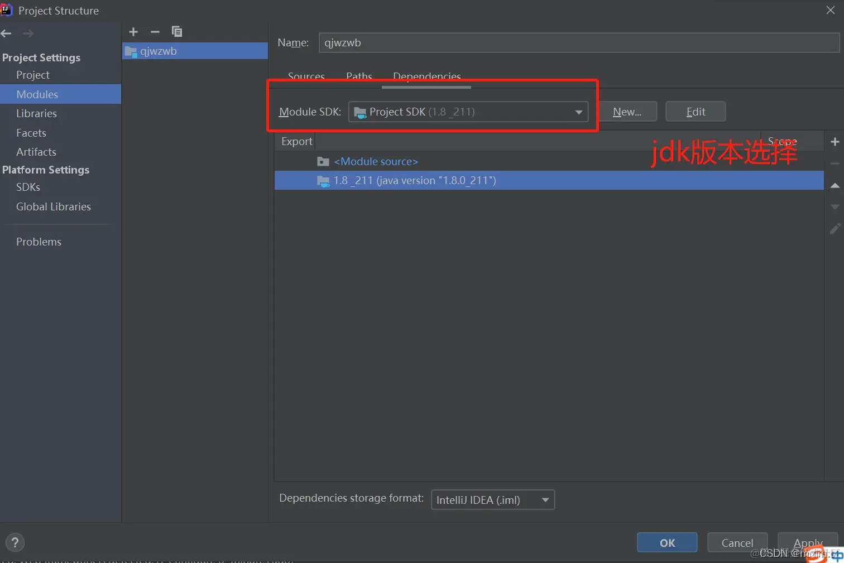Switch to the Dependencies tab
Image resolution: width=844 pixels, height=563 pixels.
tap(427, 76)
